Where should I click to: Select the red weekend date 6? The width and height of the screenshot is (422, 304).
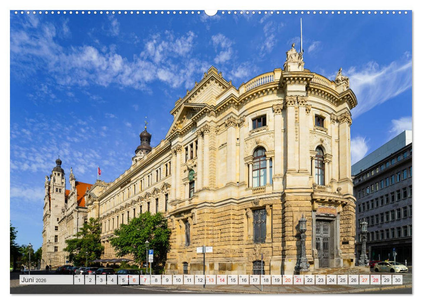click(135, 280)
